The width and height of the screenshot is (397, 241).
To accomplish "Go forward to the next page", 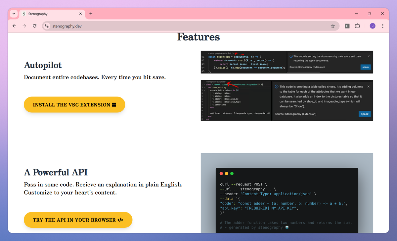I will point(24,26).
